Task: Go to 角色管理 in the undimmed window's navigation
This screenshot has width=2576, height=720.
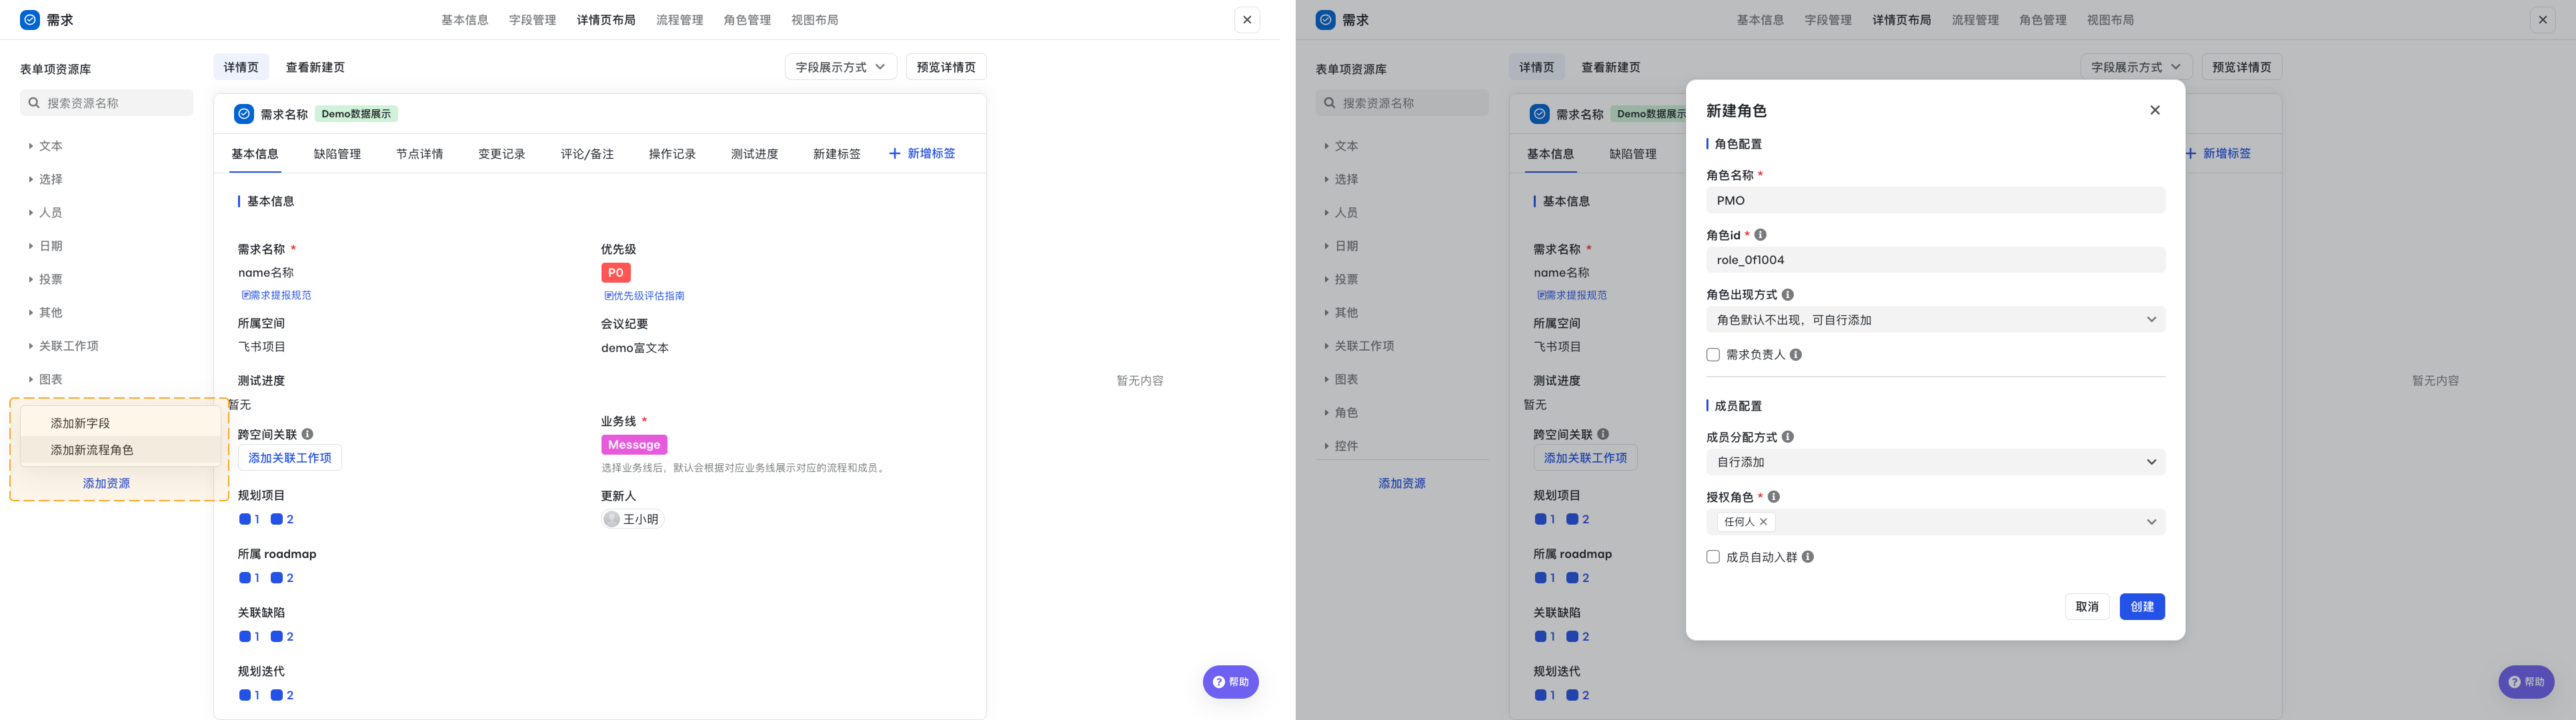Action: [x=747, y=20]
